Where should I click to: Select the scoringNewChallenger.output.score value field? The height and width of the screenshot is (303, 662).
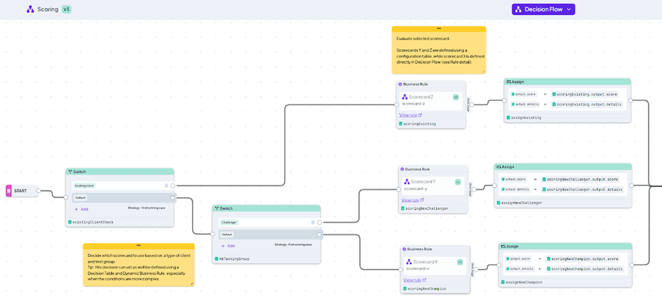(580, 179)
